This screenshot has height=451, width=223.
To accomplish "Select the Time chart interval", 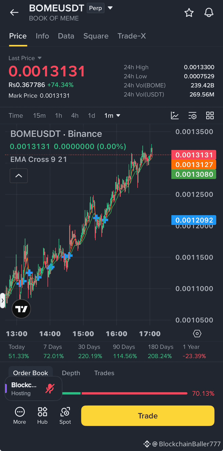I will tap(16, 116).
